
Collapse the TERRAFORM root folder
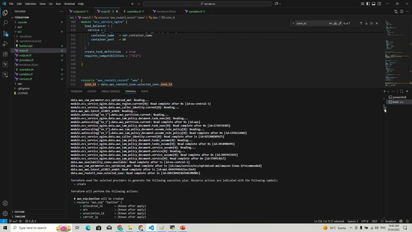click(x=38, y=17)
